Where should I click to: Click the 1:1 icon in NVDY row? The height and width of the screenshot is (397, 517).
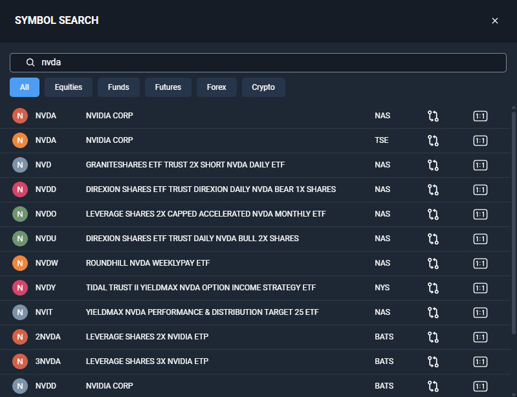[x=480, y=288]
